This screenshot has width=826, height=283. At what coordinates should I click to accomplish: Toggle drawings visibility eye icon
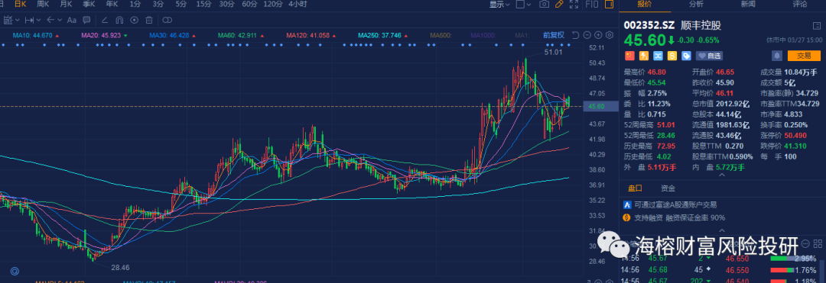click(x=135, y=20)
